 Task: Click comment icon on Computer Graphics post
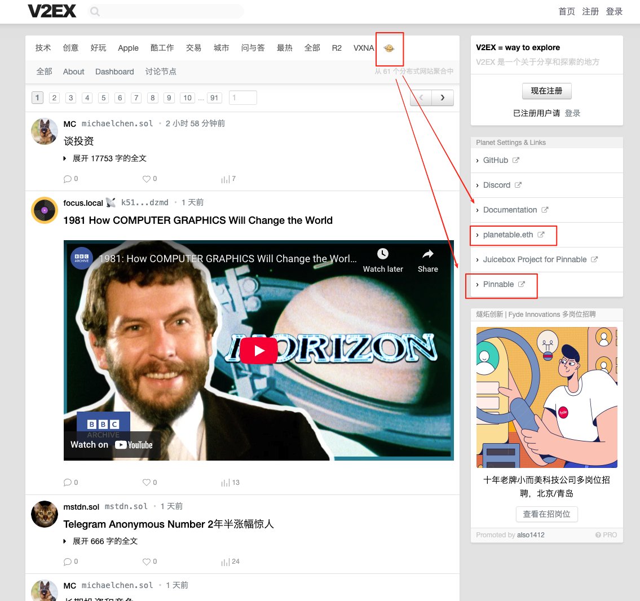pyautogui.click(x=67, y=482)
